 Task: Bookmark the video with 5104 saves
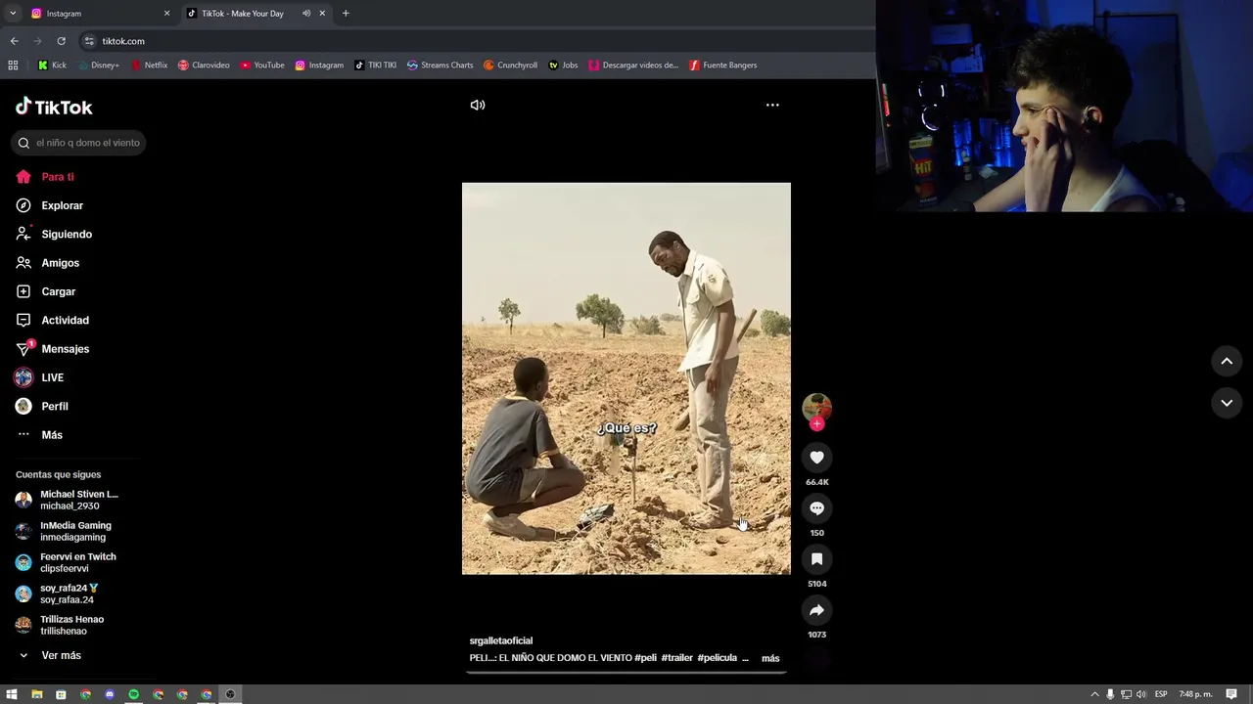816,559
